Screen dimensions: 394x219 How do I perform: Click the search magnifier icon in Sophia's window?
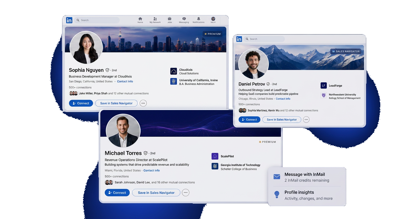[78, 20]
